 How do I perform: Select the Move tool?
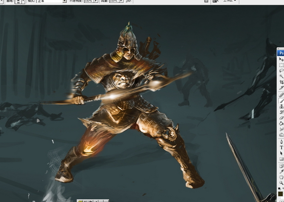click(x=281, y=59)
